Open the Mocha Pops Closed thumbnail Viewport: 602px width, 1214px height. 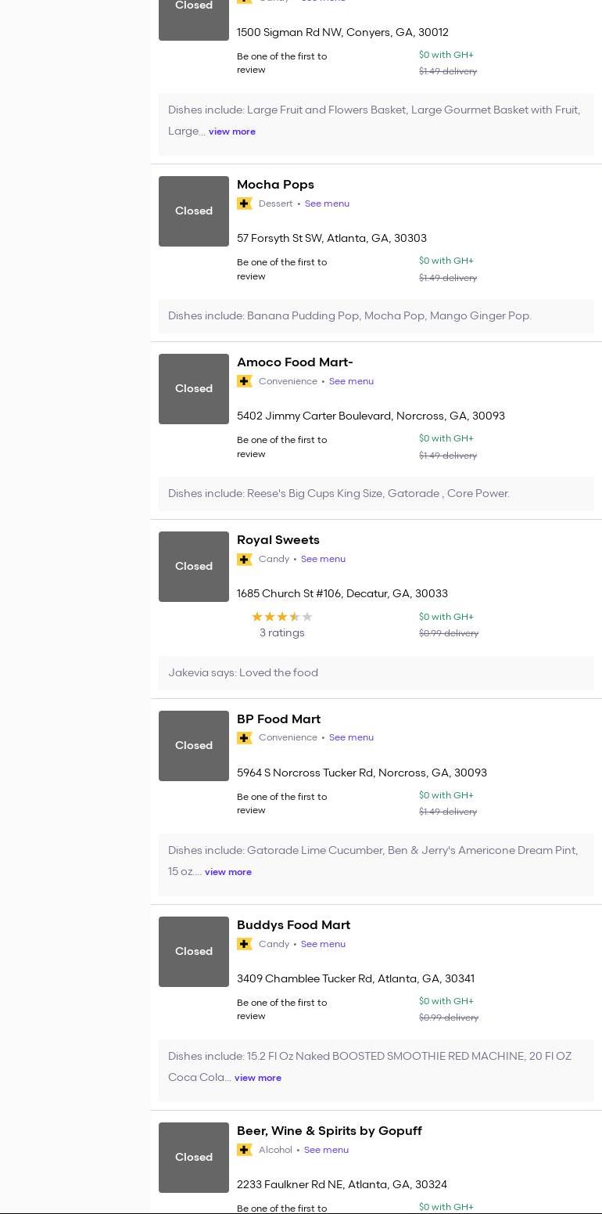[194, 211]
